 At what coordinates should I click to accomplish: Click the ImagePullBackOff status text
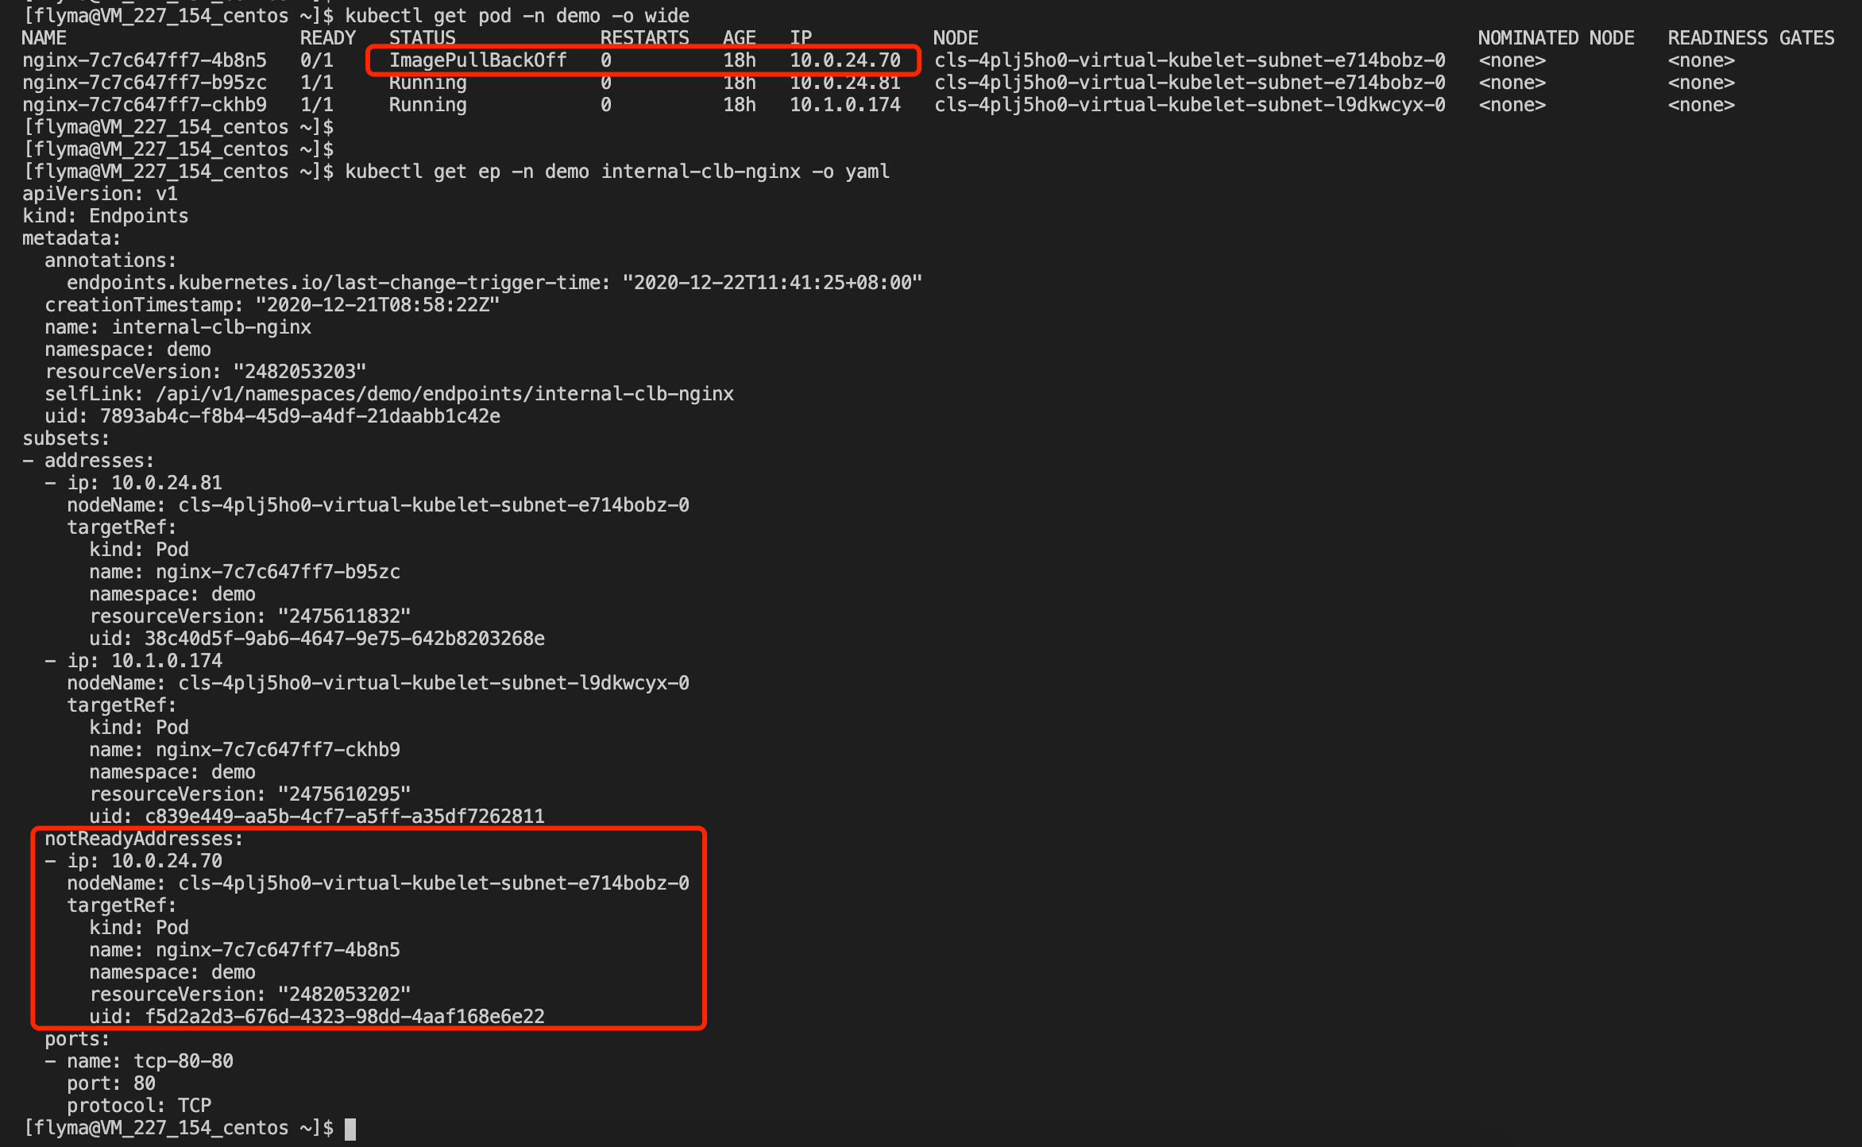[x=477, y=60]
